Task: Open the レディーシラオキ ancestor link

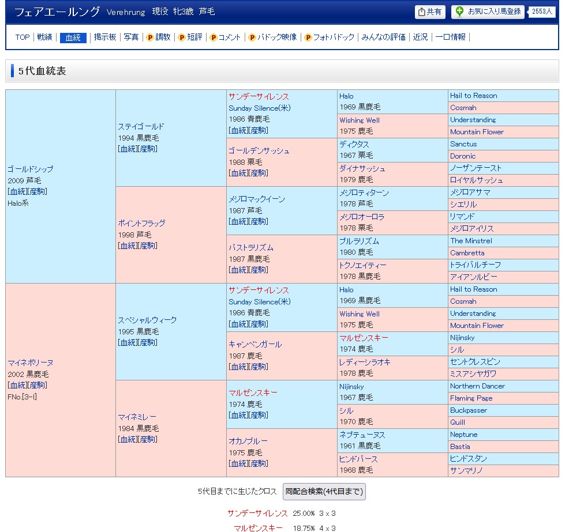Action: pyautogui.click(x=365, y=362)
